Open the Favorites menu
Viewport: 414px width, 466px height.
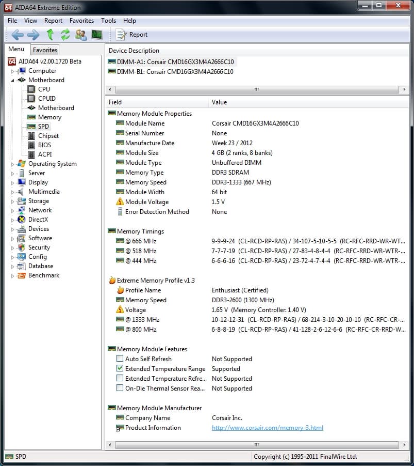(x=81, y=21)
